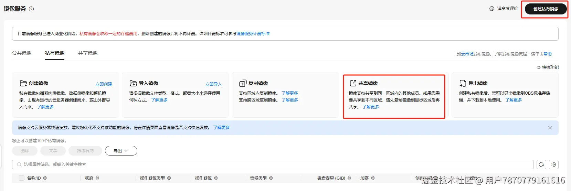
Task: Select the 私有镜像 tab
Action: 55,53
